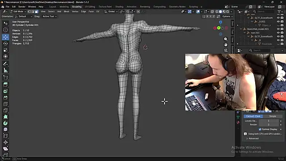Switch to material preview shading
Screen dimensions: 286x161
click(224, 12)
